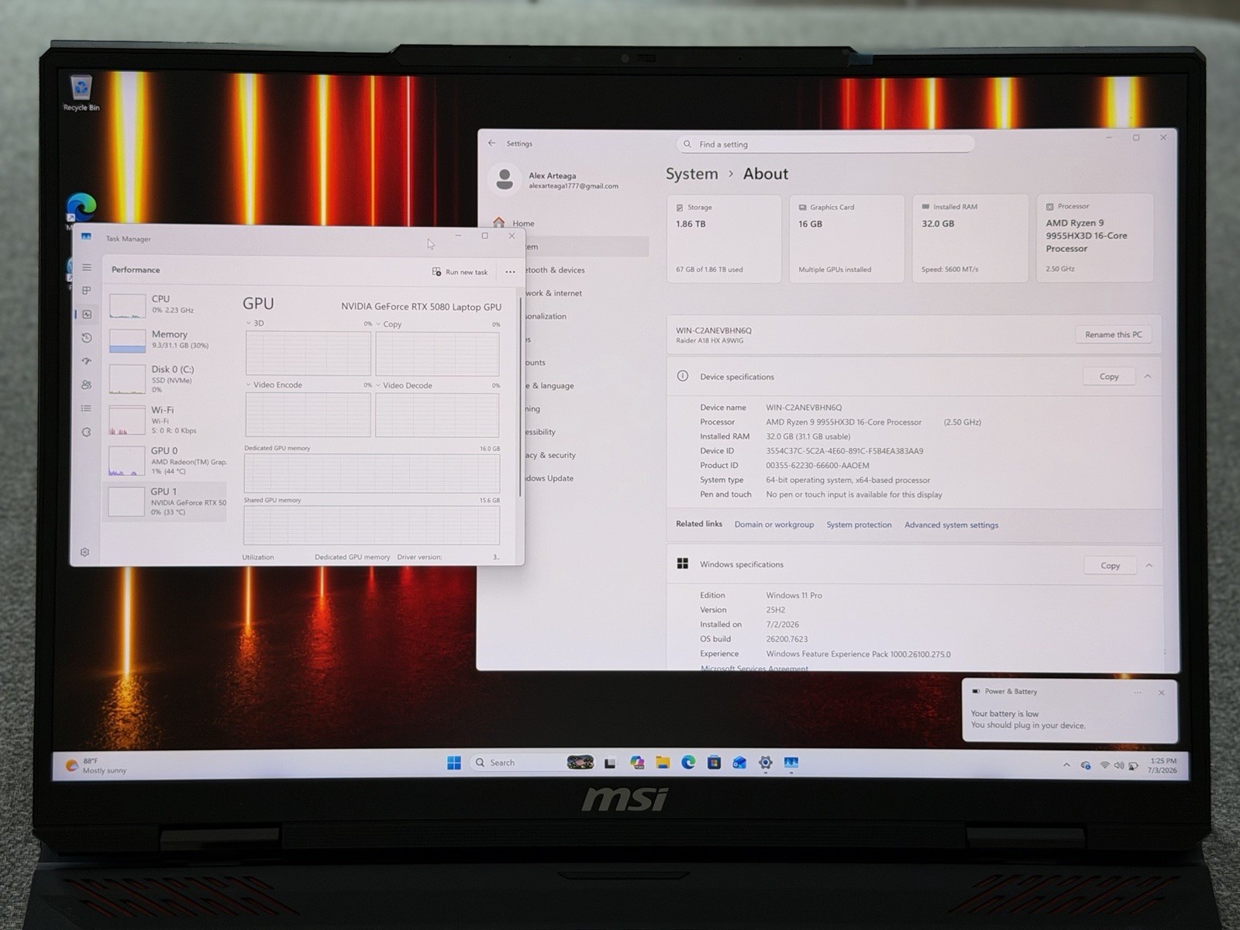Viewport: 1240px width, 930px height.
Task: Click Rename this PC button
Action: [x=1113, y=335]
